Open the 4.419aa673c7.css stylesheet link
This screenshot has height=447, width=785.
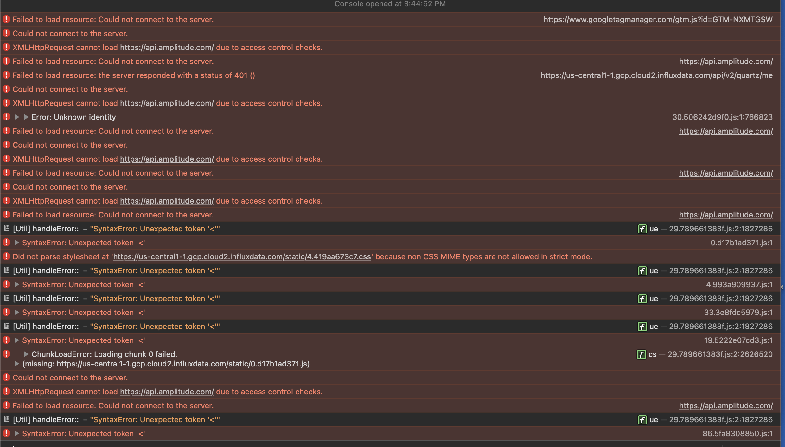(x=242, y=256)
